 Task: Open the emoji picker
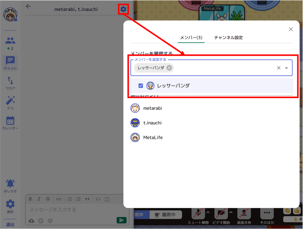(x=41, y=221)
